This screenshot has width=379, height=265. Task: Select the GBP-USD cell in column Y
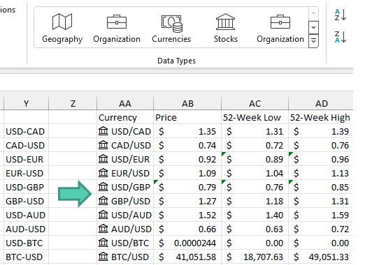pyautogui.click(x=26, y=202)
